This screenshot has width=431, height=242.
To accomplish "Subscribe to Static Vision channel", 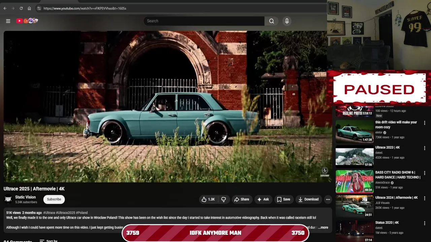I will pyautogui.click(x=54, y=199).
